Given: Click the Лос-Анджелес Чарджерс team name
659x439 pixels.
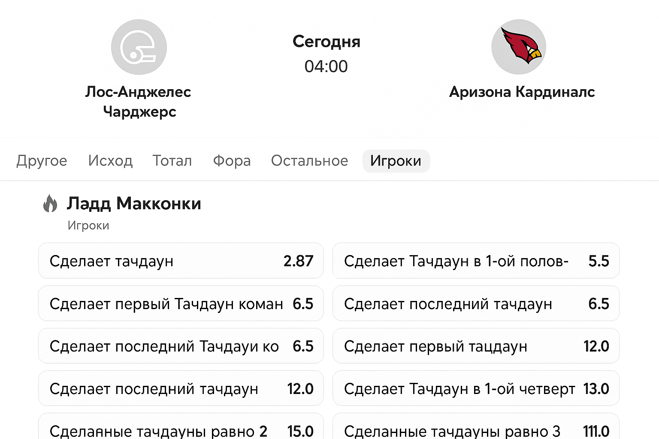Looking at the screenshot, I should (138, 102).
